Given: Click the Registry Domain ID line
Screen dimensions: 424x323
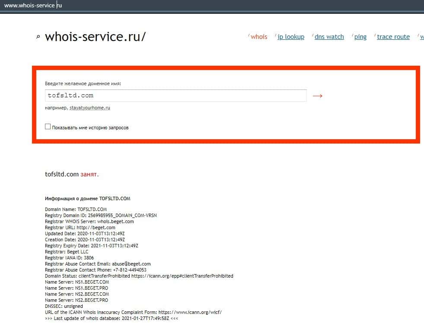Looking at the screenshot, I should 101,215.
